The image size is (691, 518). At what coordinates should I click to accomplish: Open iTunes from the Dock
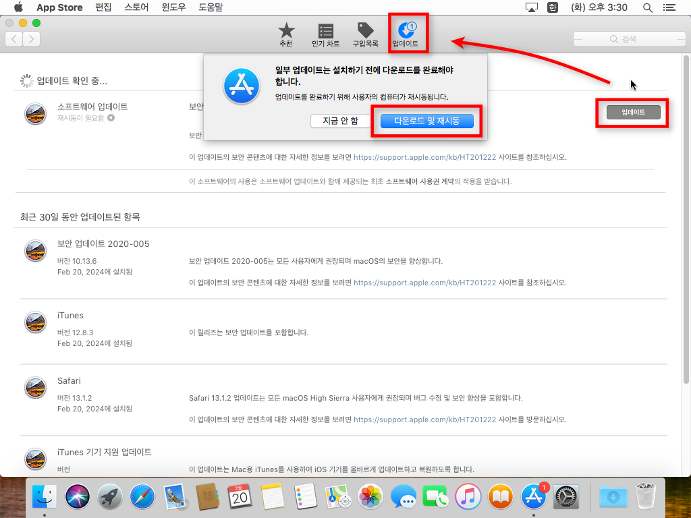[468, 496]
